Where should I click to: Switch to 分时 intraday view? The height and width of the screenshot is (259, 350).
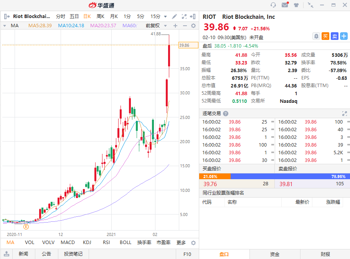pyautogui.click(x=61, y=16)
